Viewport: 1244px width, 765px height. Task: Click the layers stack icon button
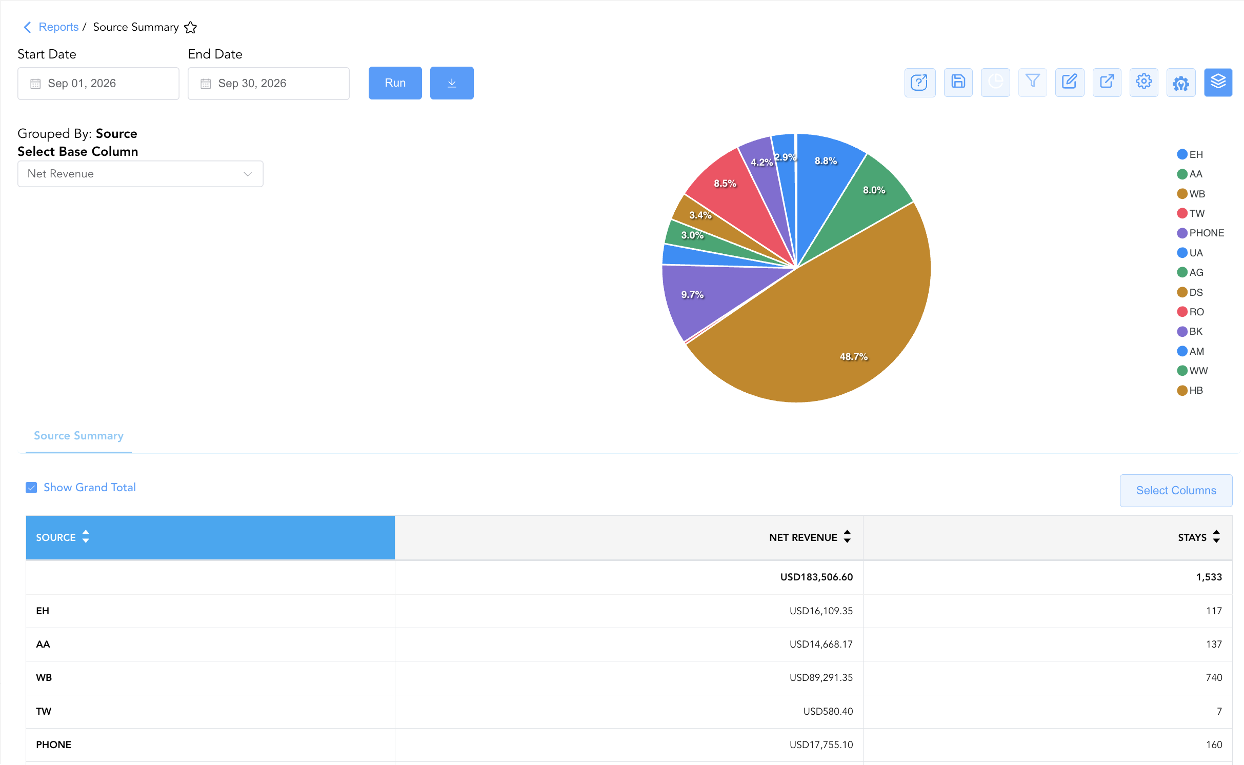[1218, 83]
